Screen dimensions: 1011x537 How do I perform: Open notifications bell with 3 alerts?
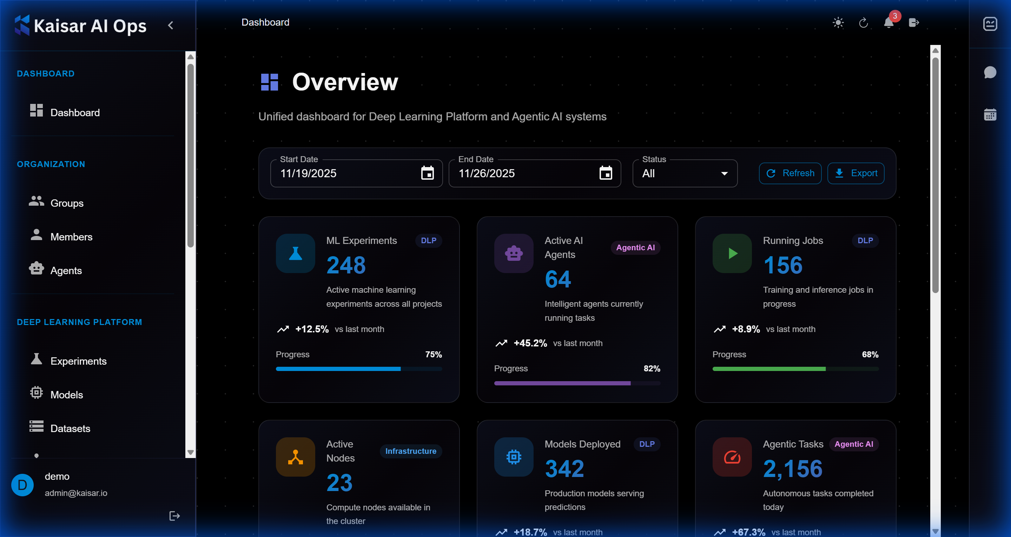[888, 23]
